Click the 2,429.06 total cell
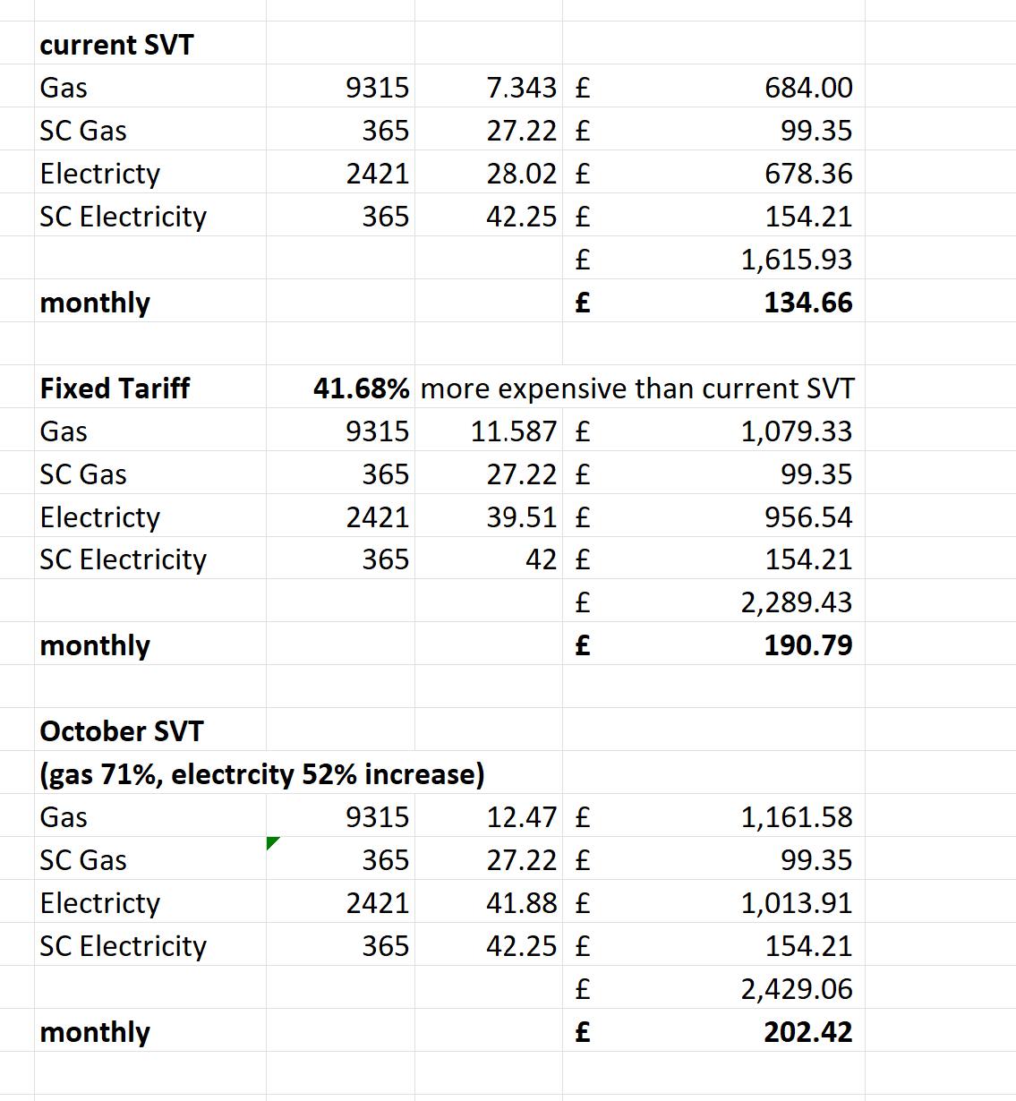 (x=796, y=989)
